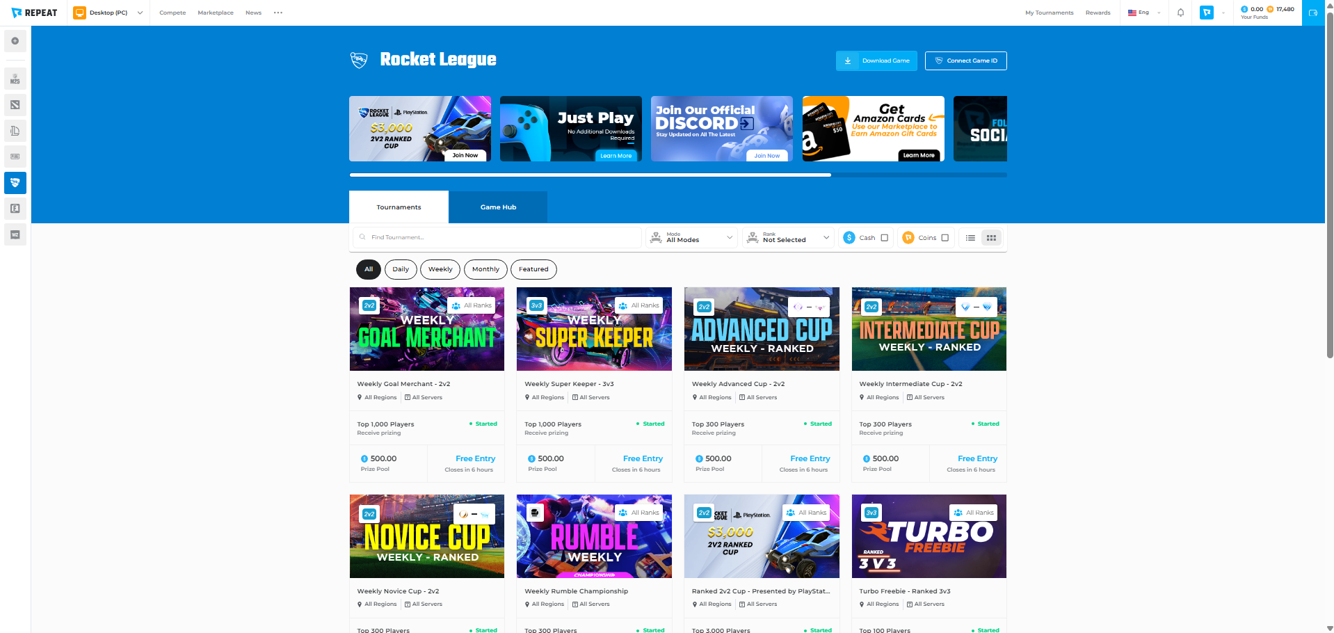Add a game with the plus sidebar icon
This screenshot has height=633, width=1334.
click(15, 41)
